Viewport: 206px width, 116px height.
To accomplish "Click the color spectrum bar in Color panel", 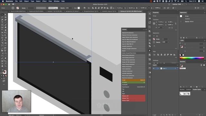I will point(192,58).
